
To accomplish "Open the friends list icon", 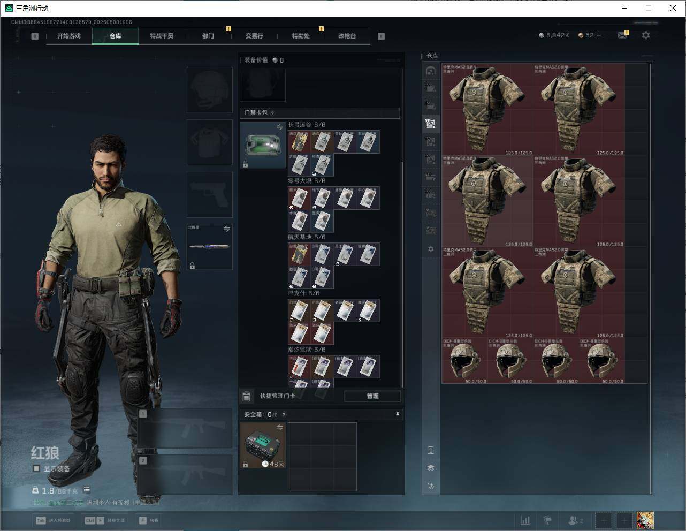I will point(575,520).
